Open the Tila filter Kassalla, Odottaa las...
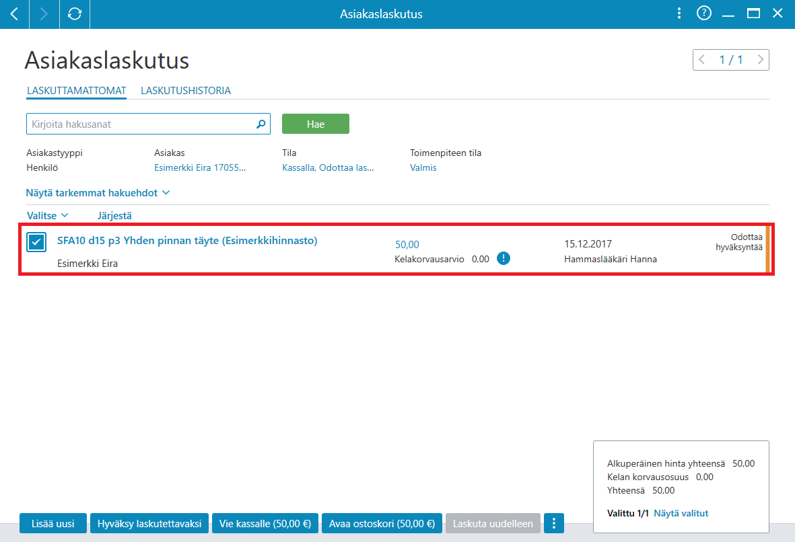This screenshot has height=542, width=795. (x=328, y=167)
